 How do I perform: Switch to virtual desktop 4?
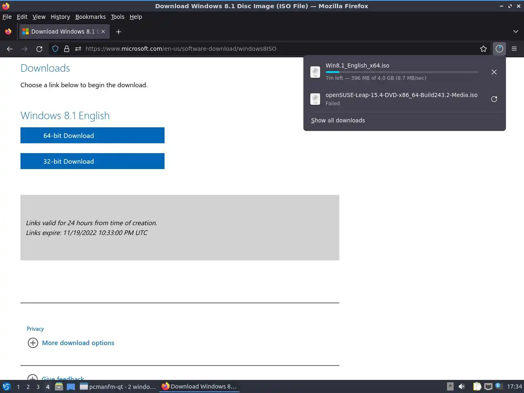[47, 386]
